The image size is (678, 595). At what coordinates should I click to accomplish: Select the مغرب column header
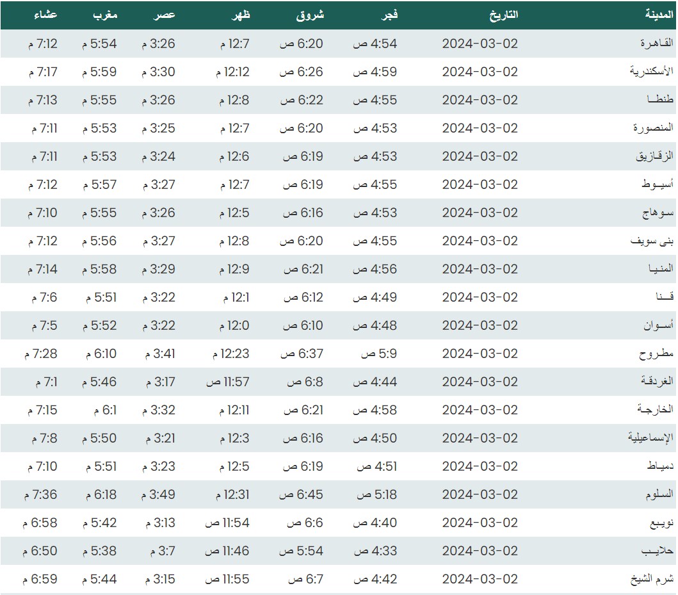105,15
